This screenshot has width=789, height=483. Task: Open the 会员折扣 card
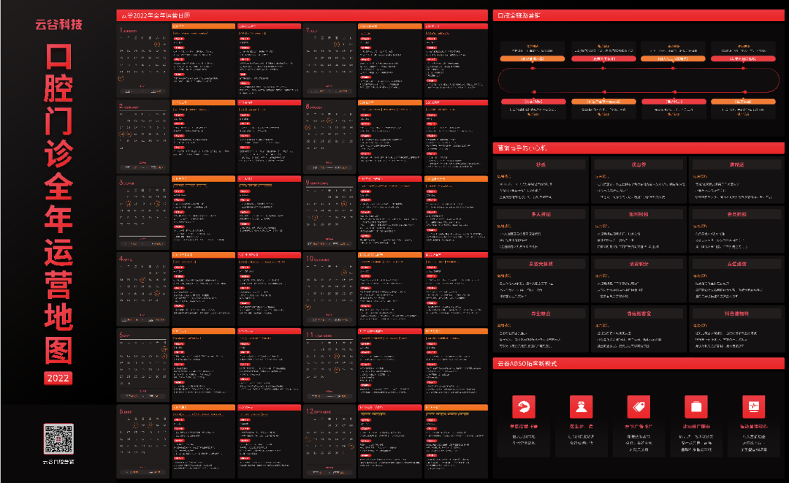(x=736, y=230)
